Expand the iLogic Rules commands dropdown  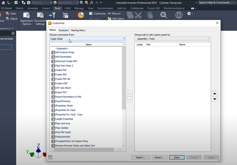click(x=88, y=39)
